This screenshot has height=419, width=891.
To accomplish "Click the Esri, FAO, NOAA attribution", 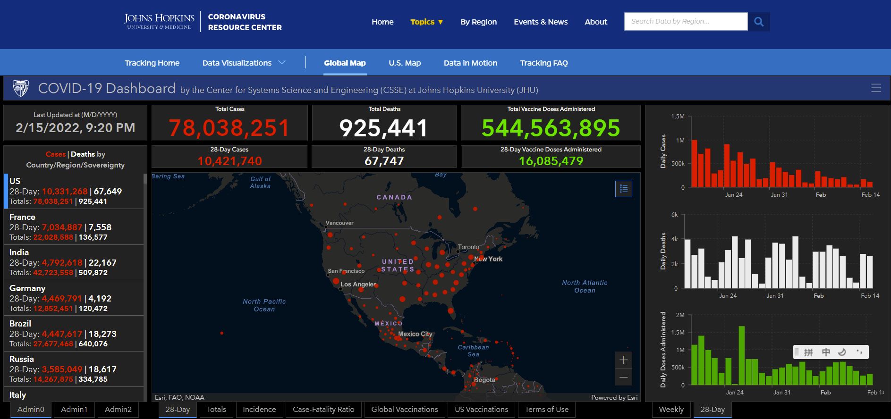I will tap(179, 398).
